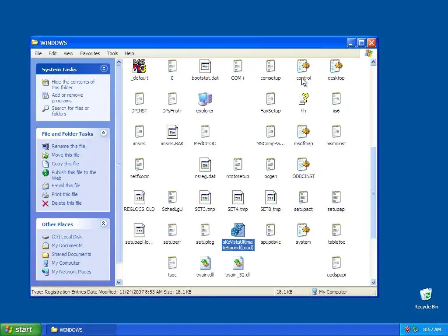Open the Tools menu
This screenshot has height=336, width=448.
(x=112, y=53)
